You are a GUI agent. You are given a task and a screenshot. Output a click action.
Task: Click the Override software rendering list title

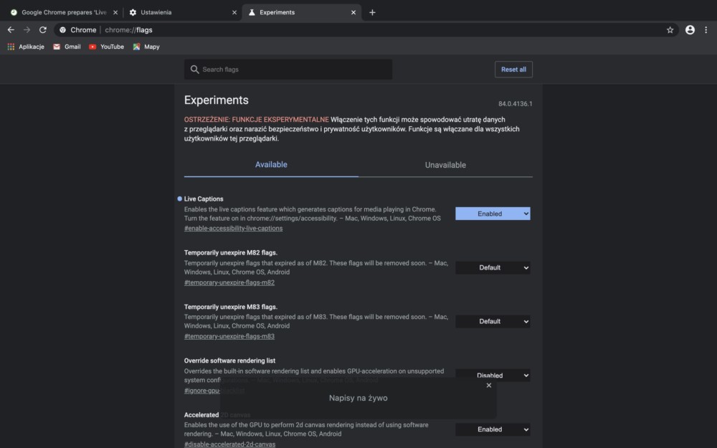229,361
